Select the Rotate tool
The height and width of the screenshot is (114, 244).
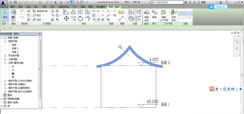pyautogui.click(x=80, y=19)
